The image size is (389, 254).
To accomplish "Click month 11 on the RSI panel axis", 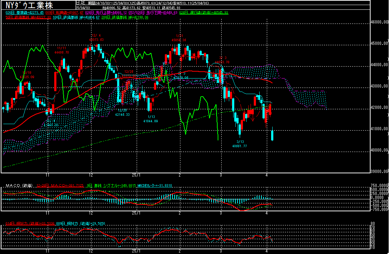I will point(47,251).
